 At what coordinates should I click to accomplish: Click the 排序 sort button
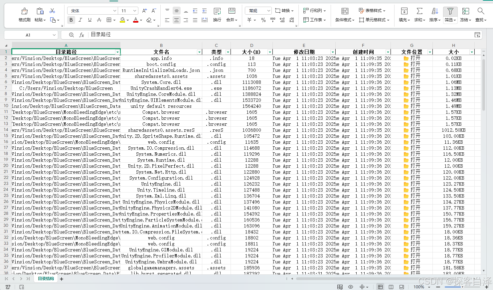pos(435,15)
